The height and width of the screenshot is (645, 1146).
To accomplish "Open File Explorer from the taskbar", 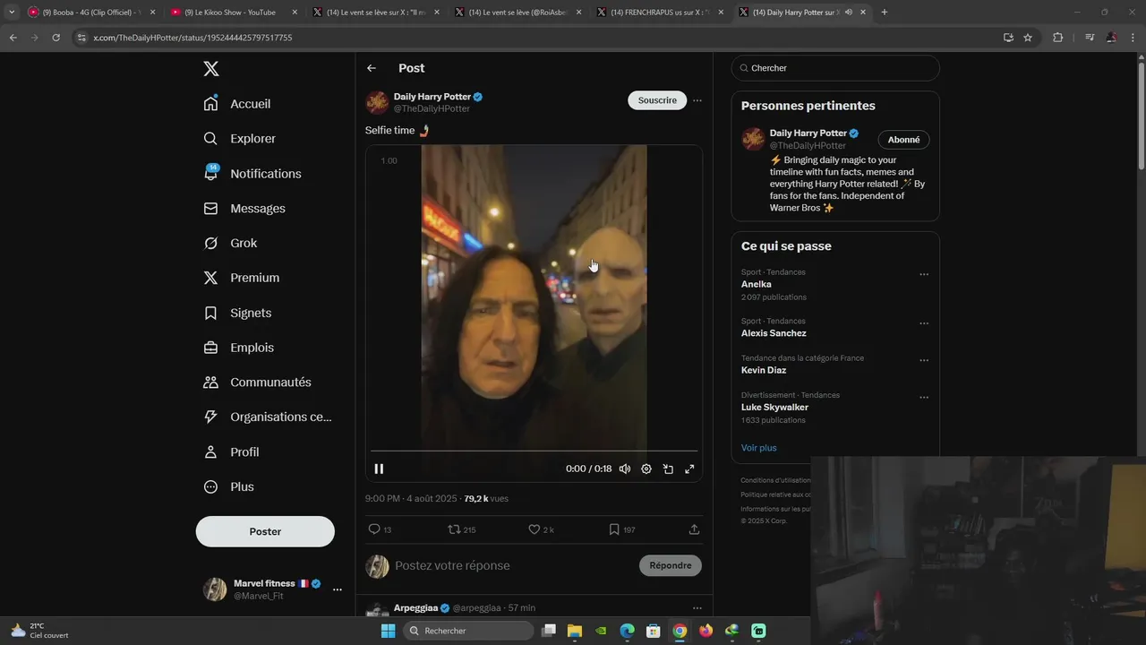I will pyautogui.click(x=575, y=631).
